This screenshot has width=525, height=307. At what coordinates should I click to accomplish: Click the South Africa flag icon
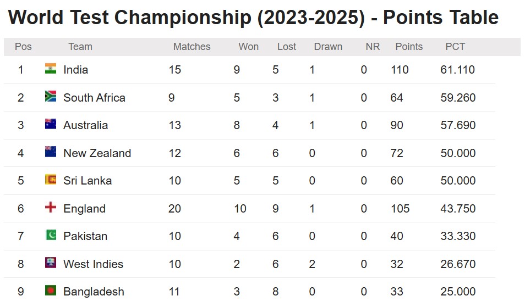coord(51,97)
